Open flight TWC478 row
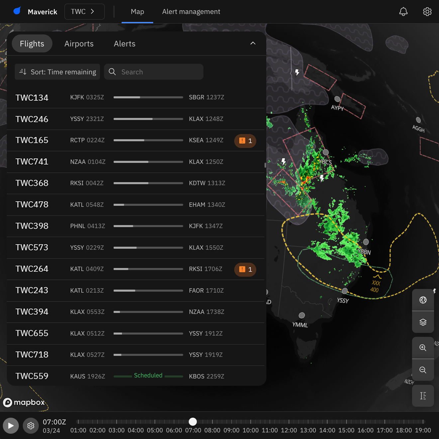 (136, 205)
